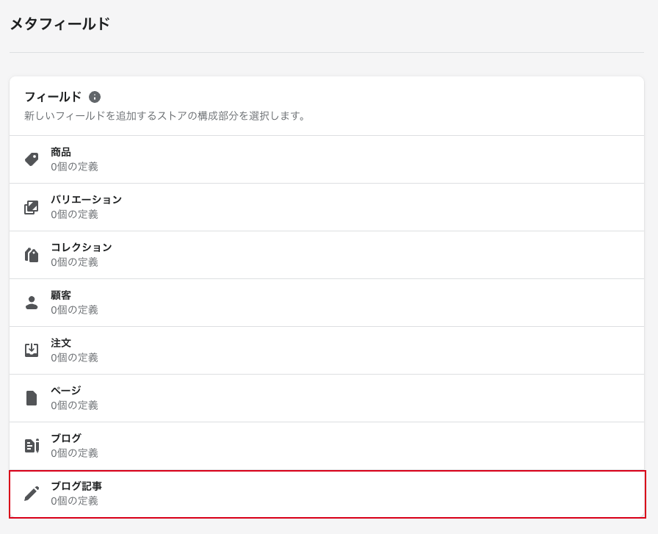Click the コレクション tags icon
This screenshot has width=658, height=534.
[32, 255]
